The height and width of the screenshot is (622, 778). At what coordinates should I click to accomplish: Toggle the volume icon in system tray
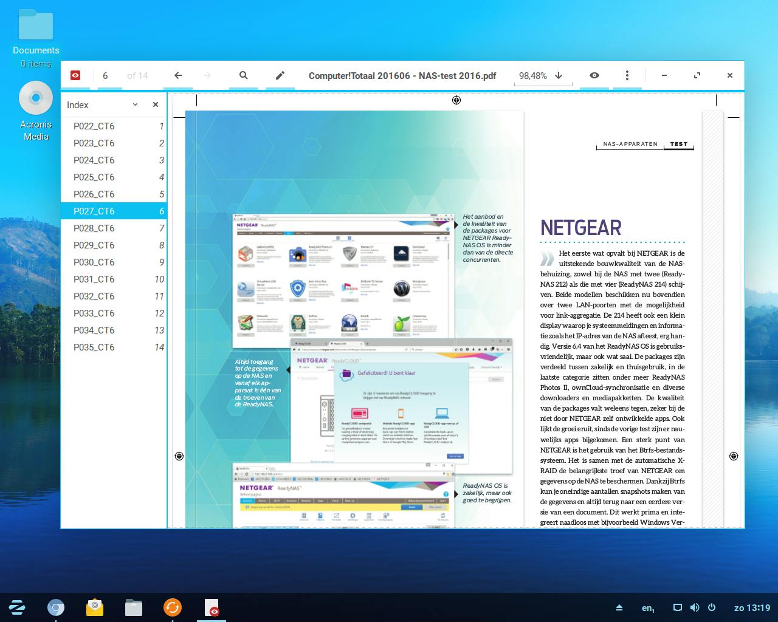[x=695, y=607]
